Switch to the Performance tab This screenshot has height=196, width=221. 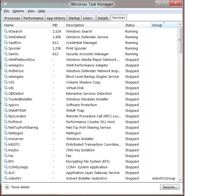tap(34, 18)
